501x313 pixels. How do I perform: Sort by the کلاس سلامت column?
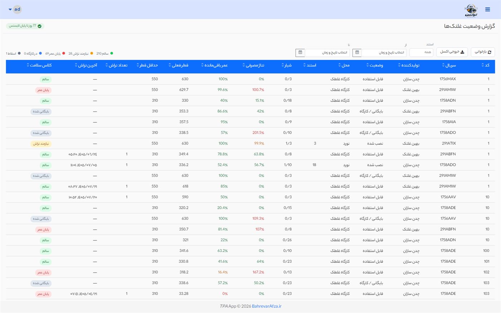point(39,65)
